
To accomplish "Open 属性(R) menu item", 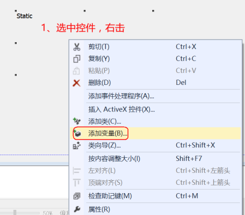I will [155, 209].
